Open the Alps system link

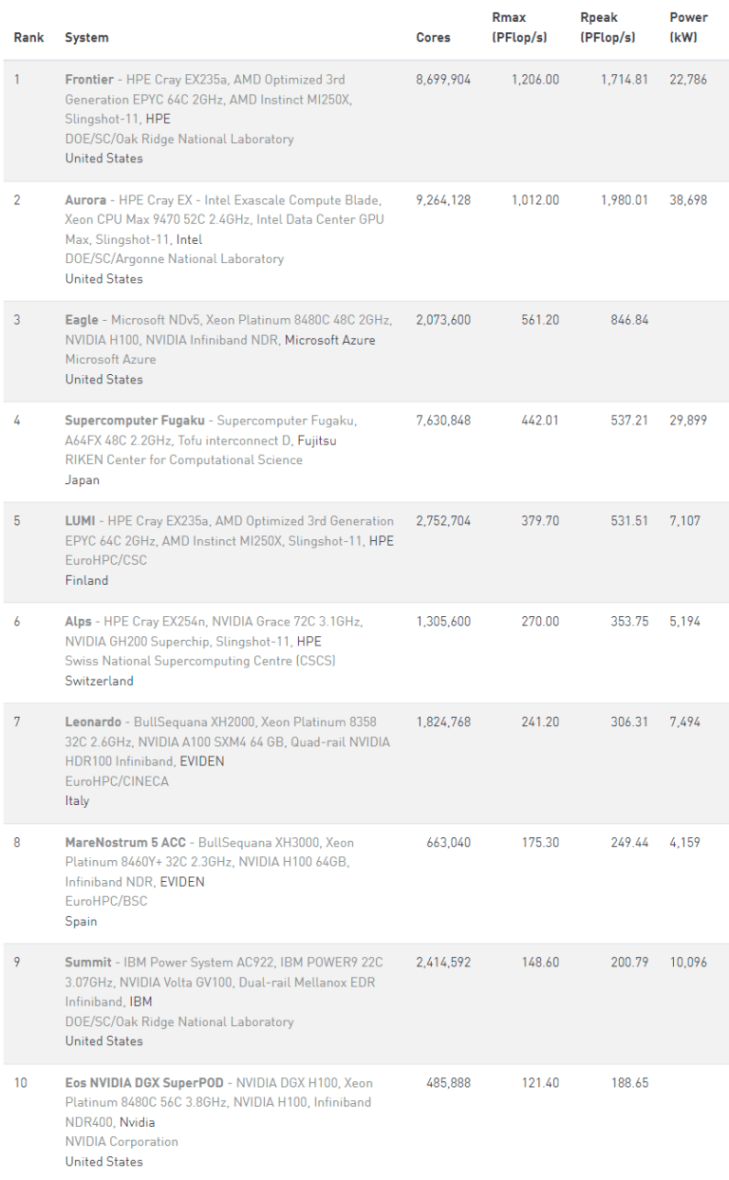(79, 622)
